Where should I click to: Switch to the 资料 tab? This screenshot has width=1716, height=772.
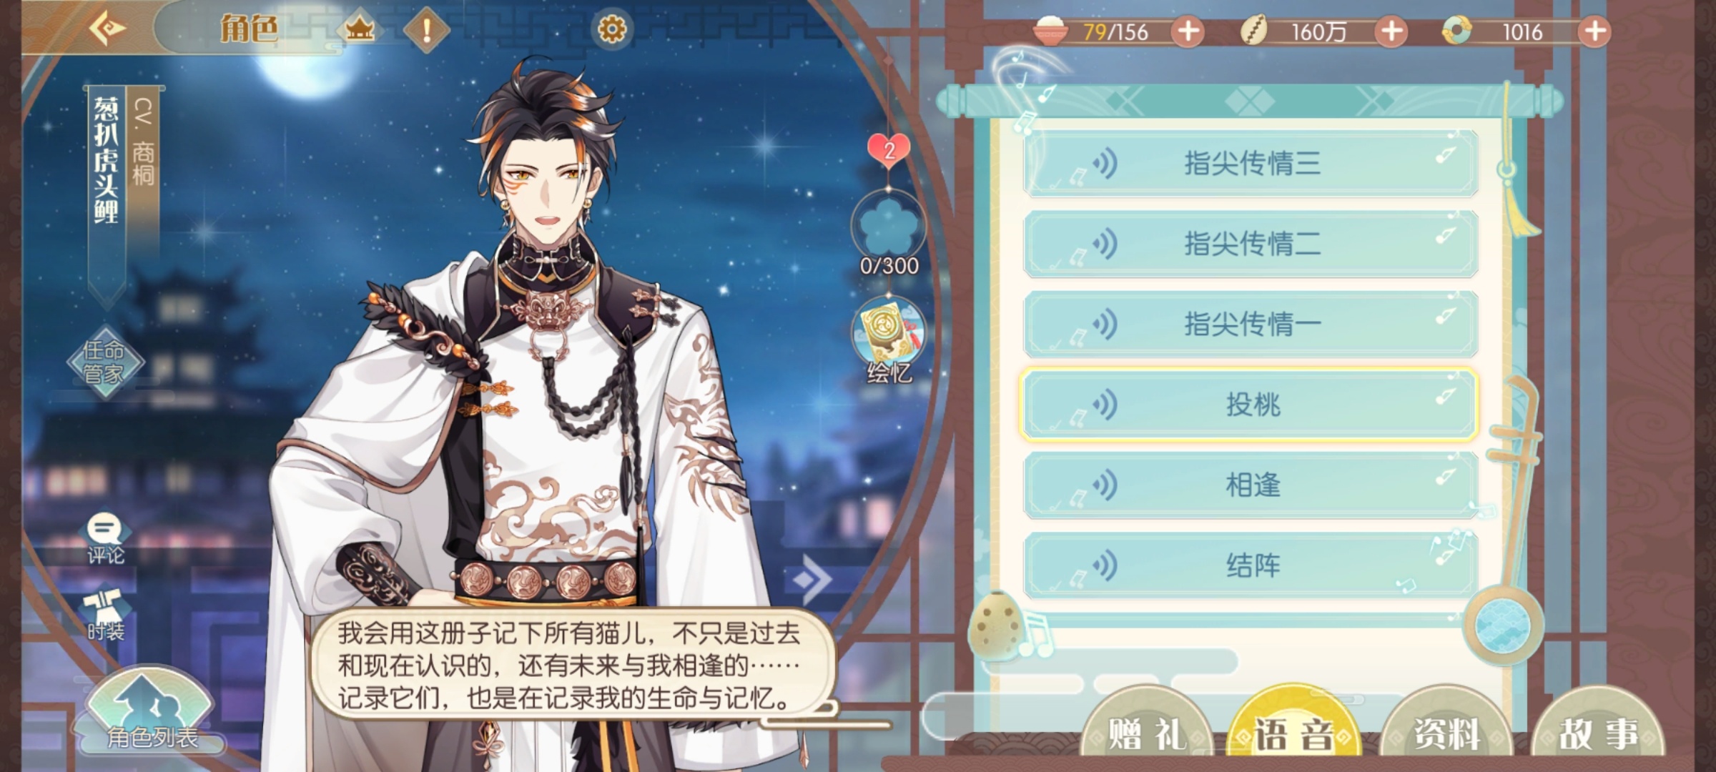click(x=1446, y=733)
